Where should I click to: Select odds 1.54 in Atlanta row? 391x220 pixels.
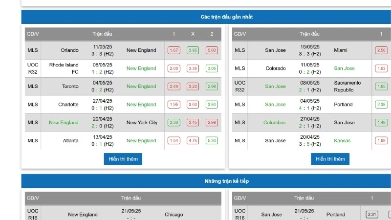pyautogui.click(x=174, y=140)
